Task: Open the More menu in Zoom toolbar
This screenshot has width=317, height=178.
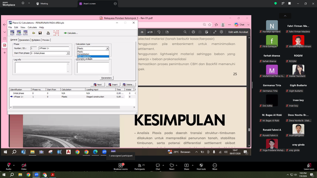Action: [214, 166]
